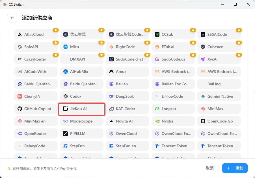Click the API Key hint text
The image size is (255, 178).
coord(45,168)
